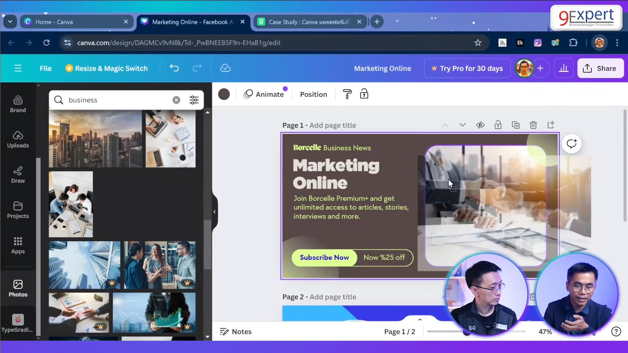Open the Uploads panel
This screenshot has width=628, height=353.
(x=17, y=139)
